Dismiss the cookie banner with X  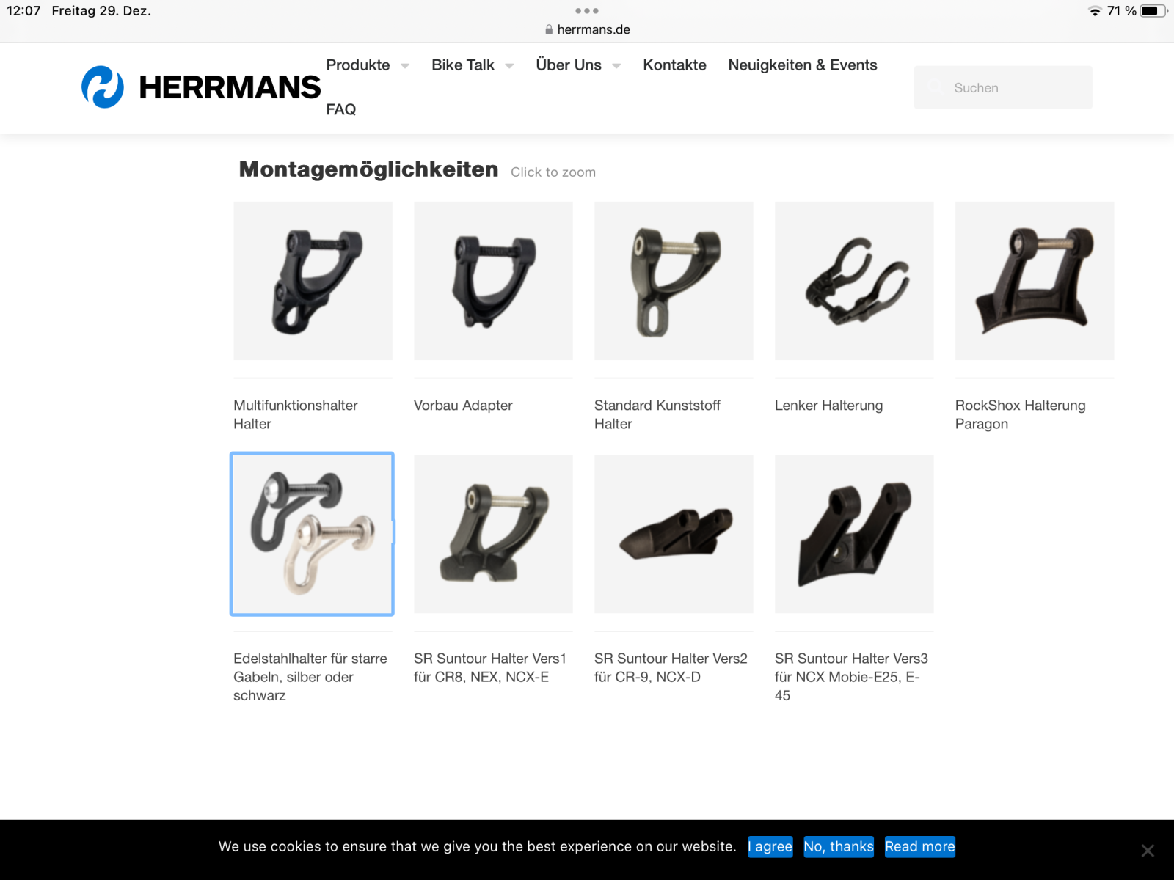click(1148, 851)
